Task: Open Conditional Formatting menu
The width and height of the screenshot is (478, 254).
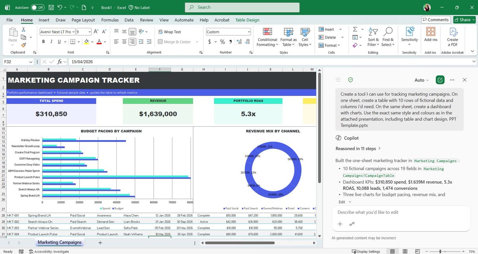Action: tap(267, 37)
